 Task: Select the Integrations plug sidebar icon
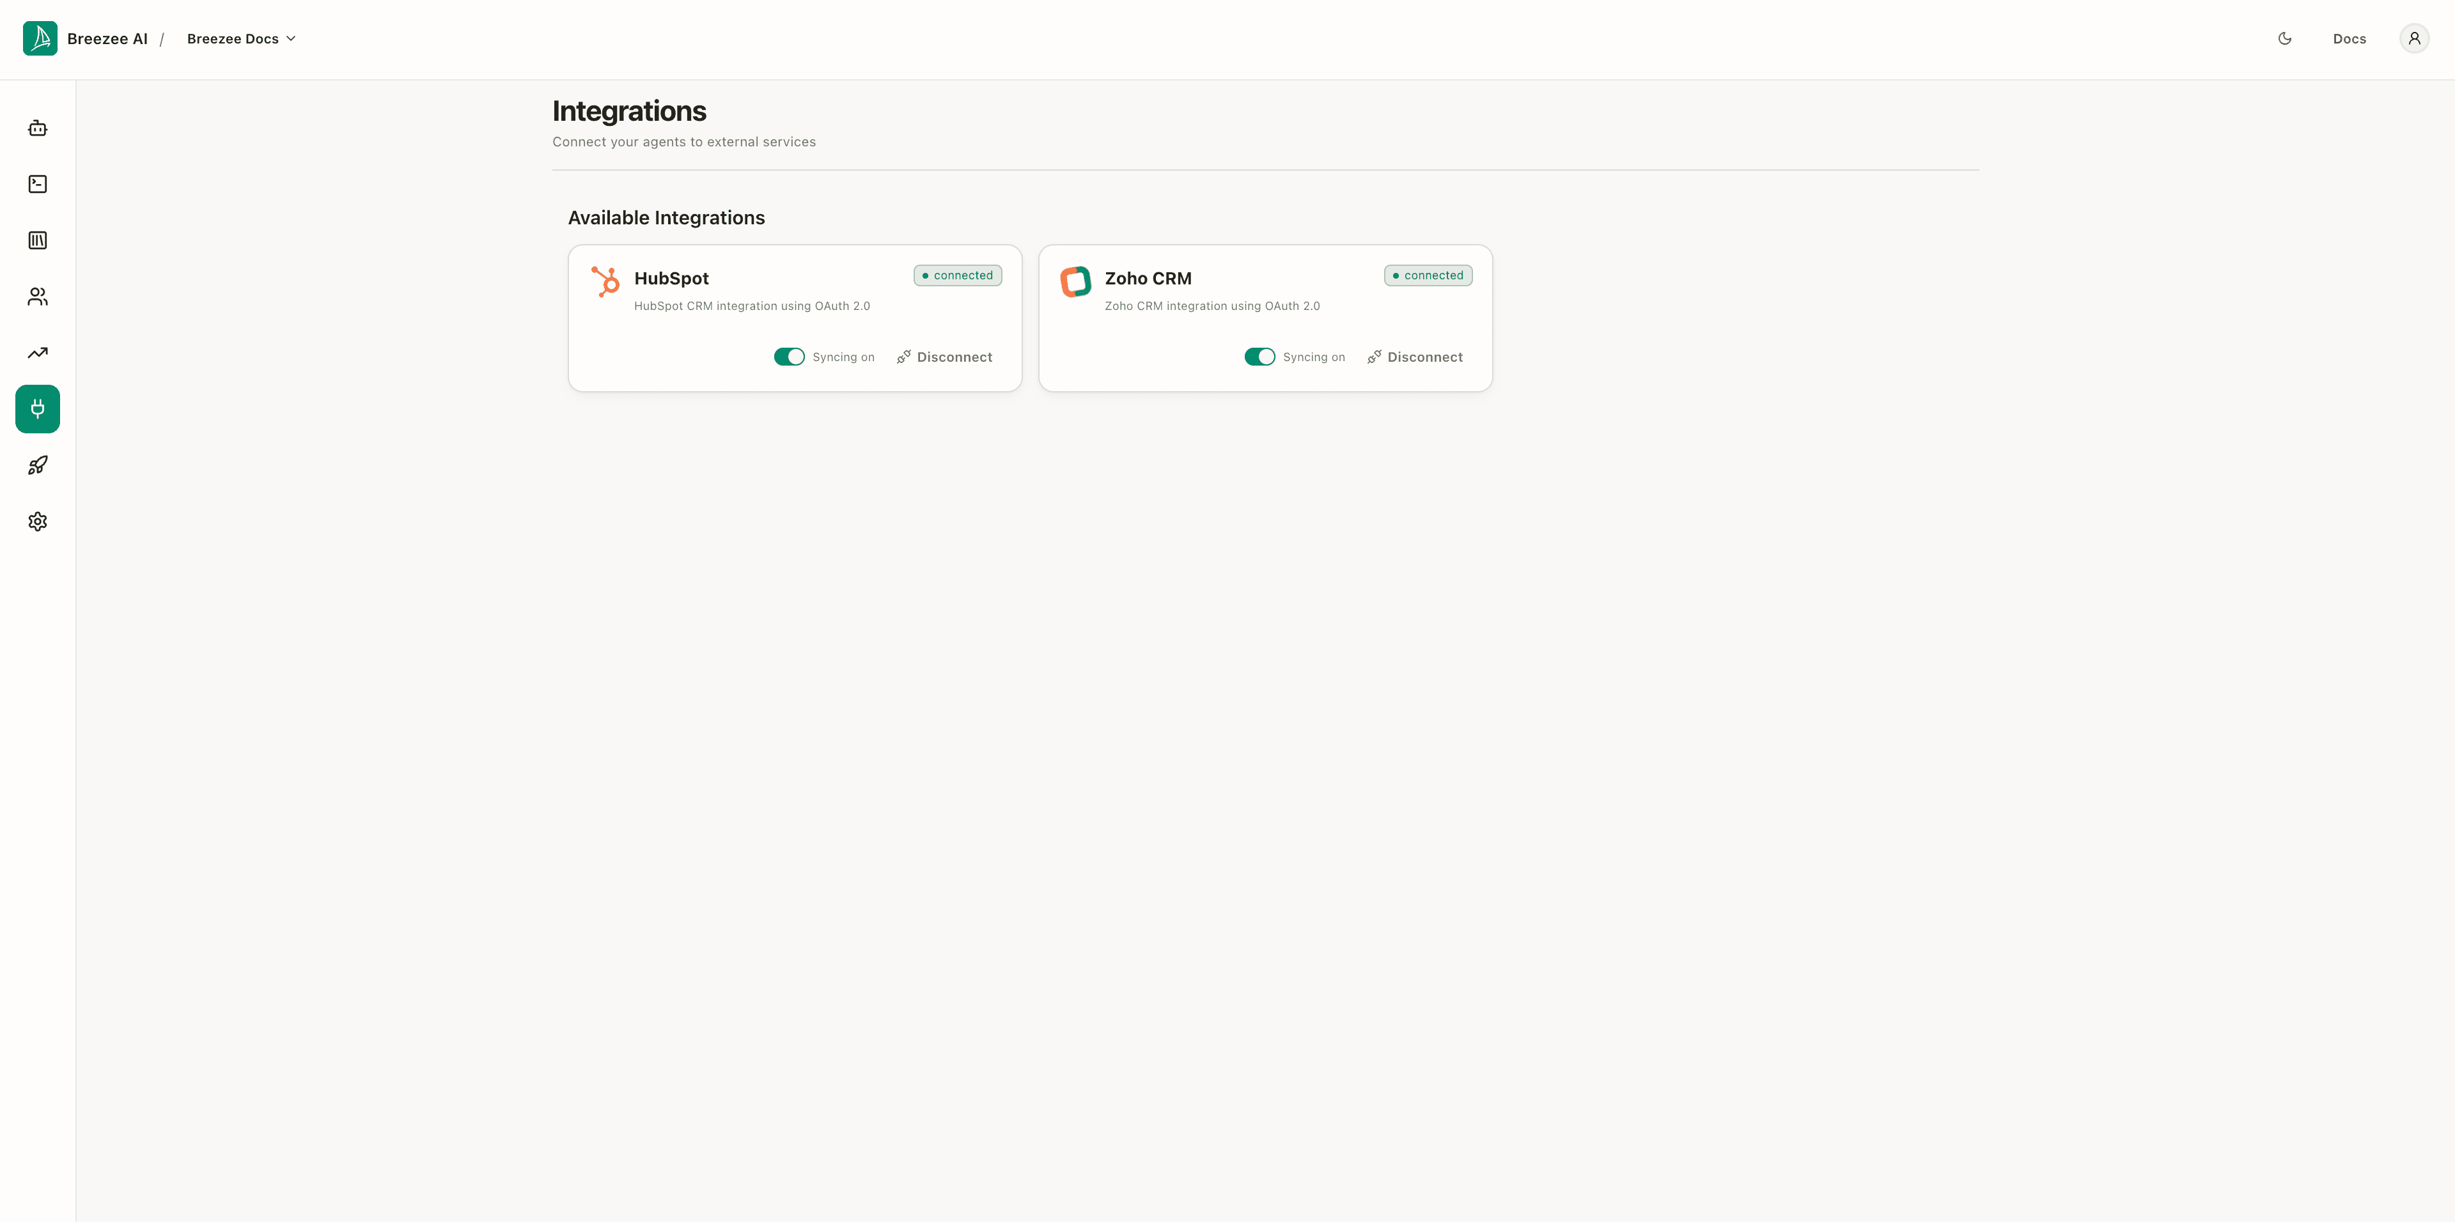37,408
